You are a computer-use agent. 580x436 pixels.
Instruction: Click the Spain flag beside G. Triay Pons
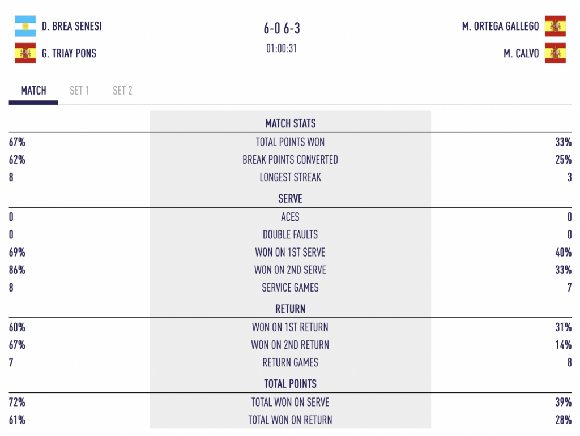pos(25,53)
